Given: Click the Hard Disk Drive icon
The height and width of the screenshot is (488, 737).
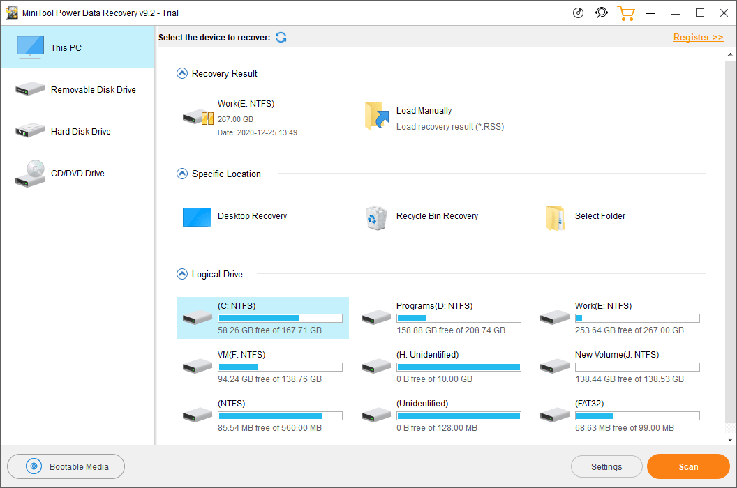Looking at the screenshot, I should 30,130.
